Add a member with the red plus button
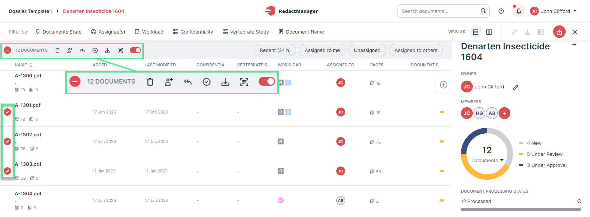 point(504,113)
